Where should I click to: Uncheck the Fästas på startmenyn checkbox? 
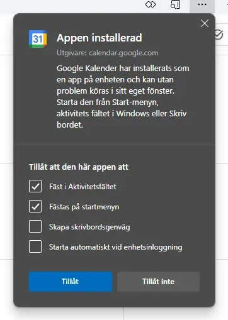coord(35,206)
